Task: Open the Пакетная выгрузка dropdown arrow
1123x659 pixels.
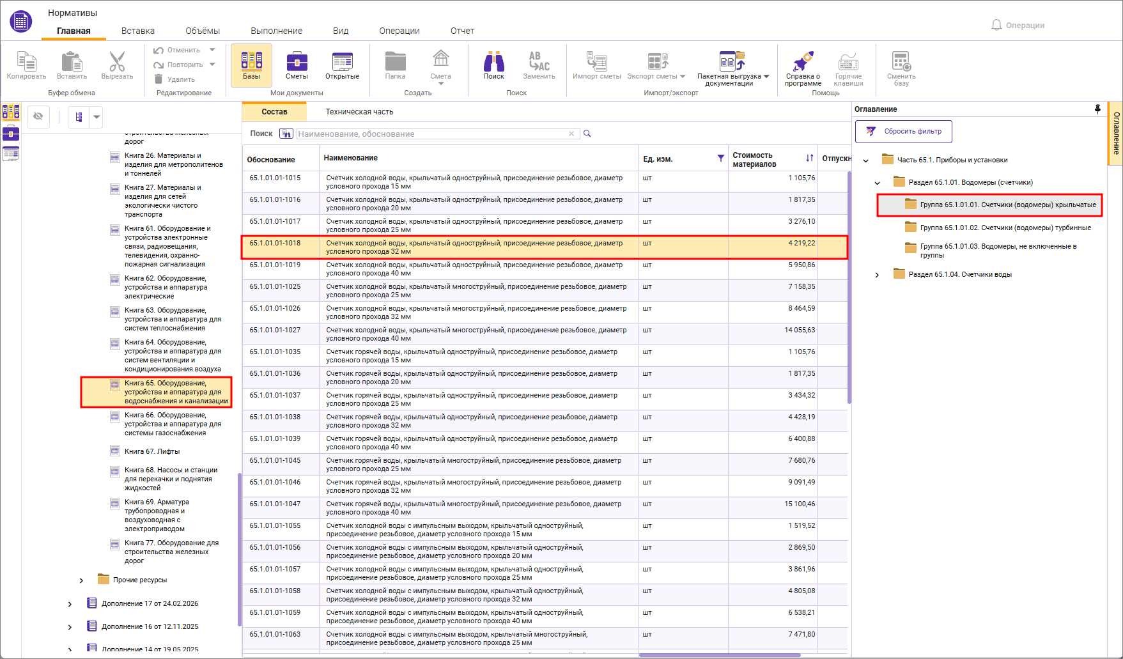Action: tap(766, 77)
